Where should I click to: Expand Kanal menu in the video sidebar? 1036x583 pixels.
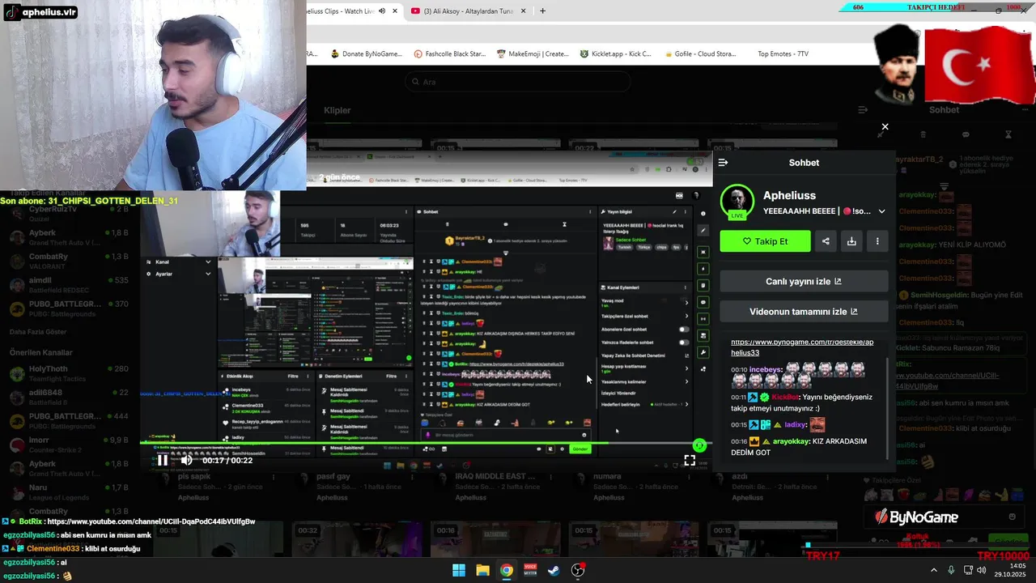click(x=176, y=262)
